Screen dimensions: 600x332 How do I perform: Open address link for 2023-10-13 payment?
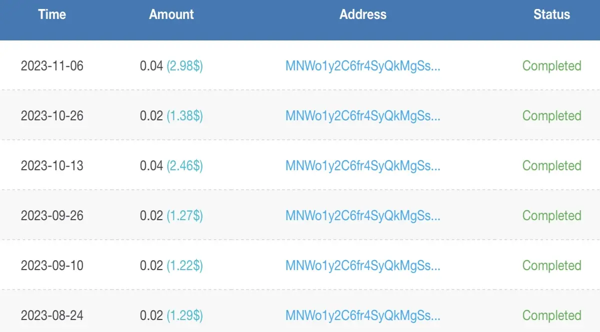click(x=363, y=166)
